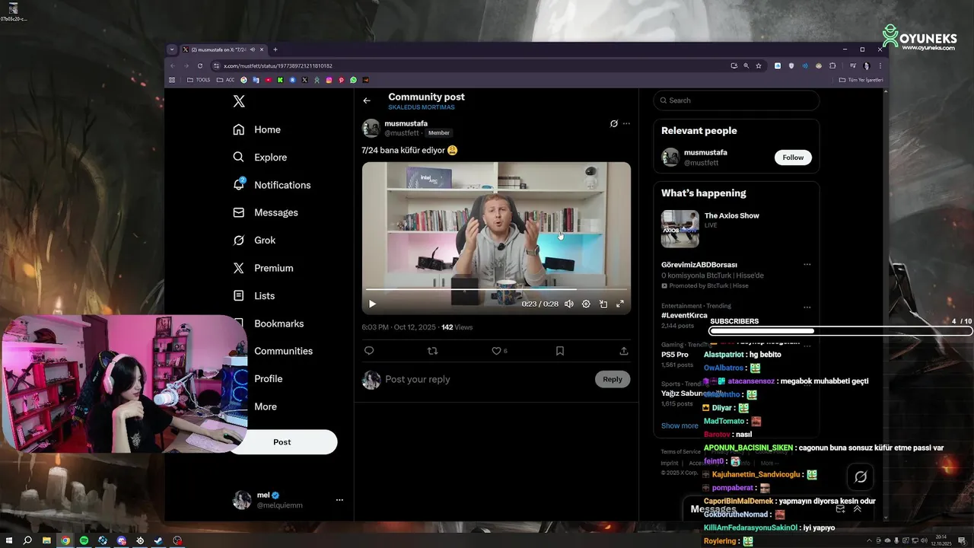Click the white Post button
This screenshot has height=548, width=974.
click(282, 442)
